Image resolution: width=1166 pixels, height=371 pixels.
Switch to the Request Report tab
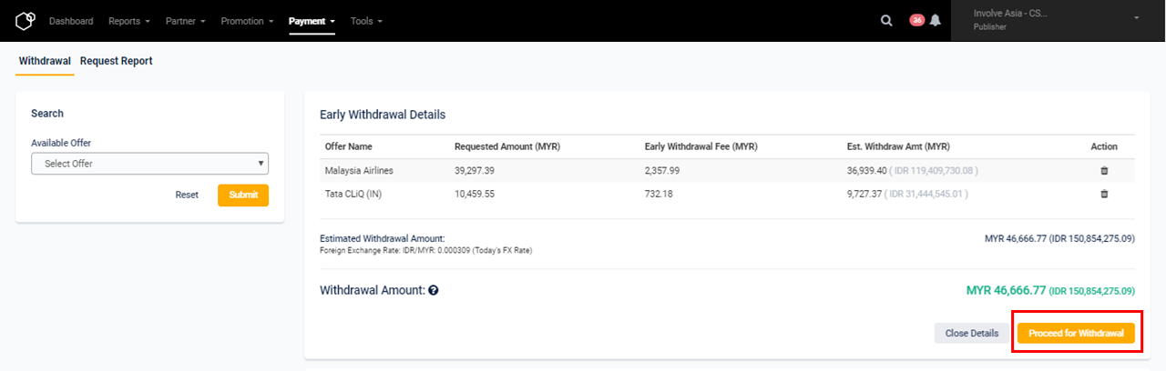tap(117, 61)
